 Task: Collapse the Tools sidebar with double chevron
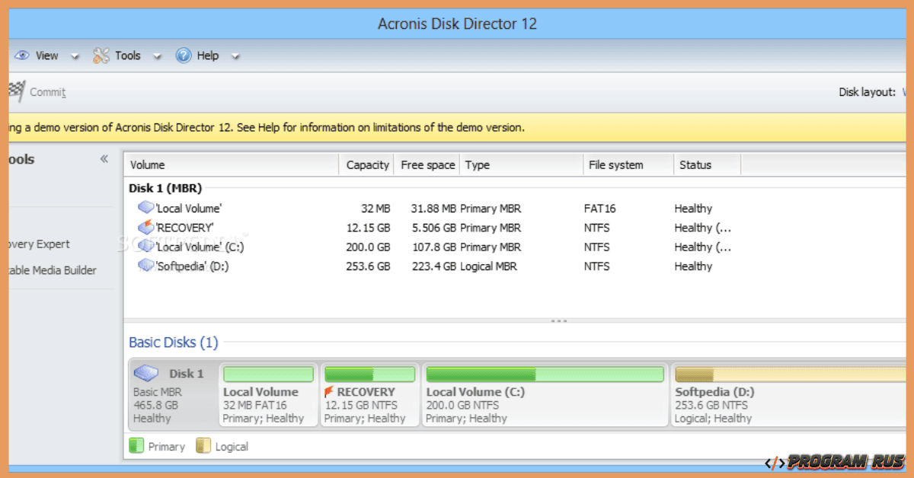(104, 158)
